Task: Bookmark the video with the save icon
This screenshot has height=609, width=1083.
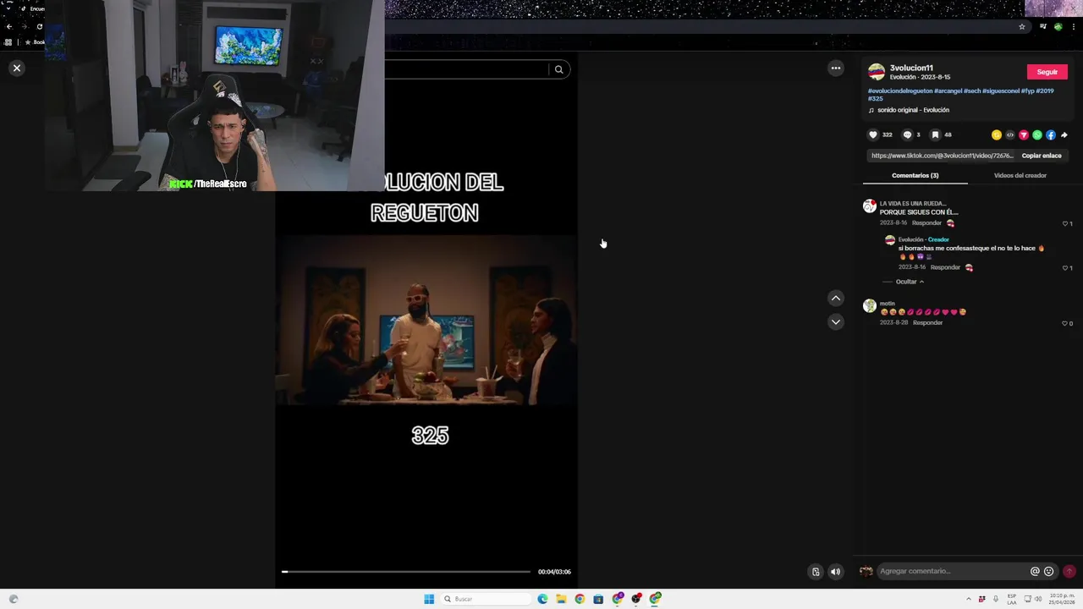Action: pyautogui.click(x=935, y=134)
